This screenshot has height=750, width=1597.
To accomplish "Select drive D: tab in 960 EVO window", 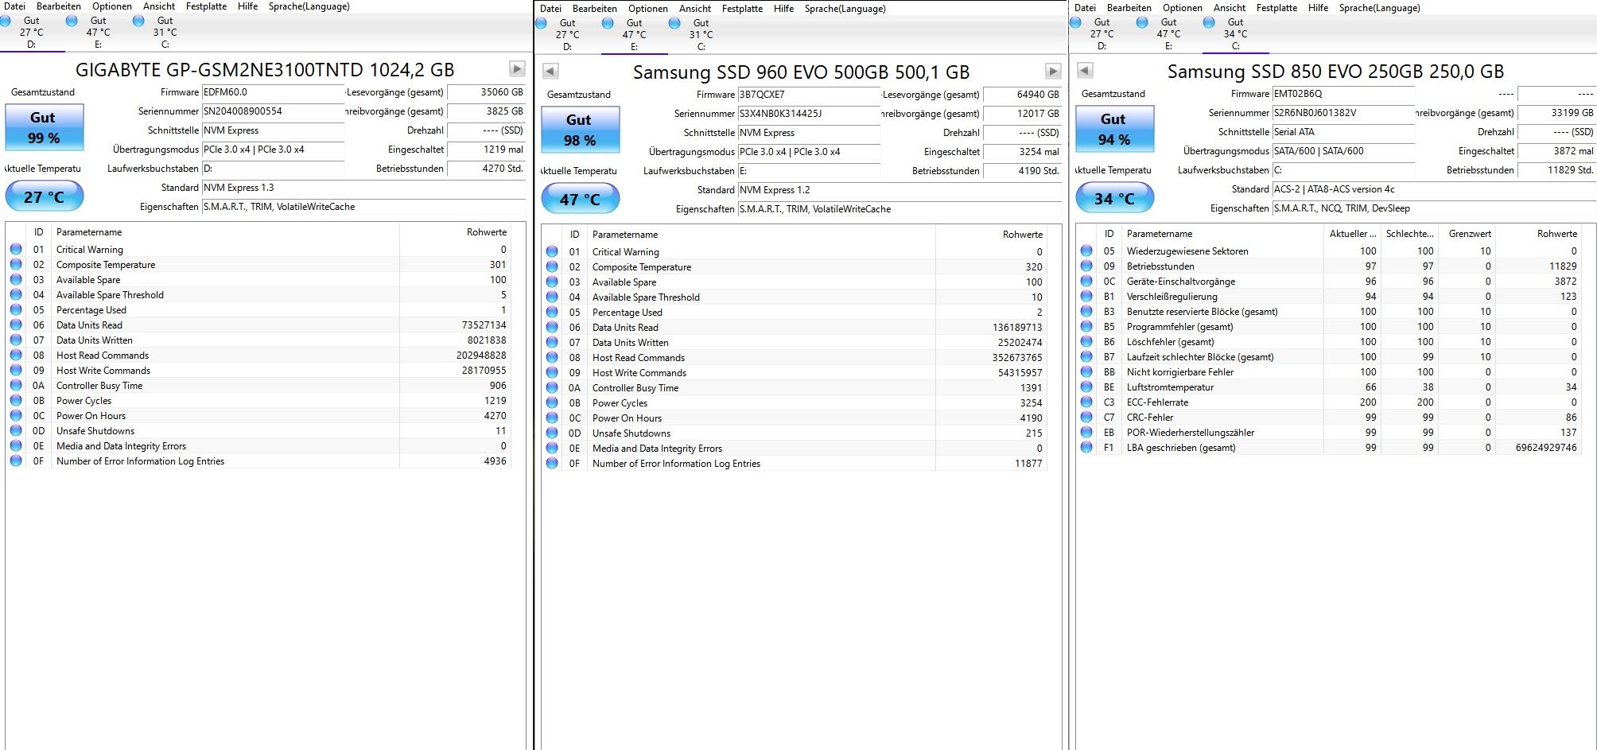I will coord(567,35).
